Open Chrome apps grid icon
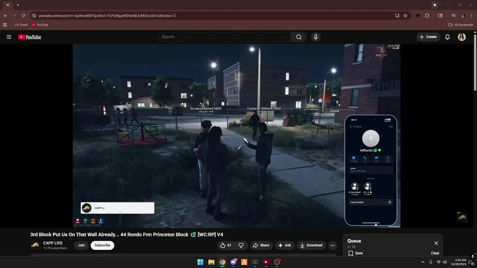The height and width of the screenshot is (268, 477). [x=5, y=25]
